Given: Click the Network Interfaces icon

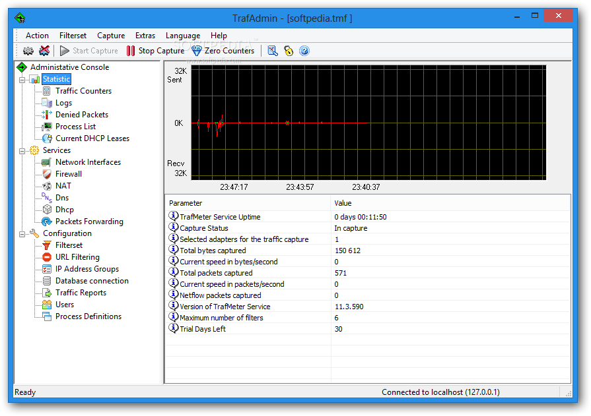Looking at the screenshot, I should coord(47,162).
